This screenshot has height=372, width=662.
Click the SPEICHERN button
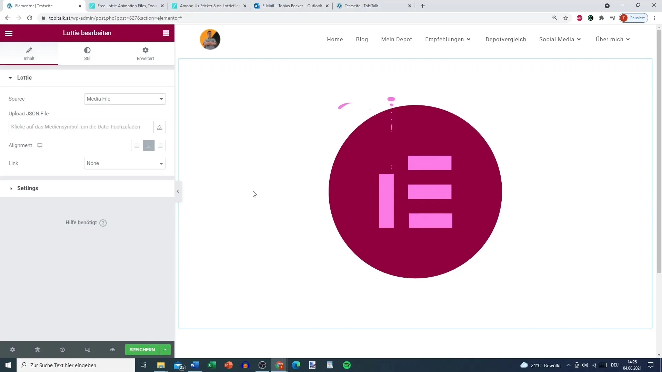[142, 350]
